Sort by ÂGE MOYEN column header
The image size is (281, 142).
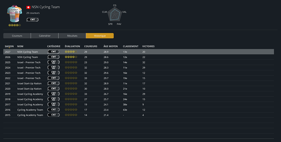pyautogui.click(x=111, y=46)
